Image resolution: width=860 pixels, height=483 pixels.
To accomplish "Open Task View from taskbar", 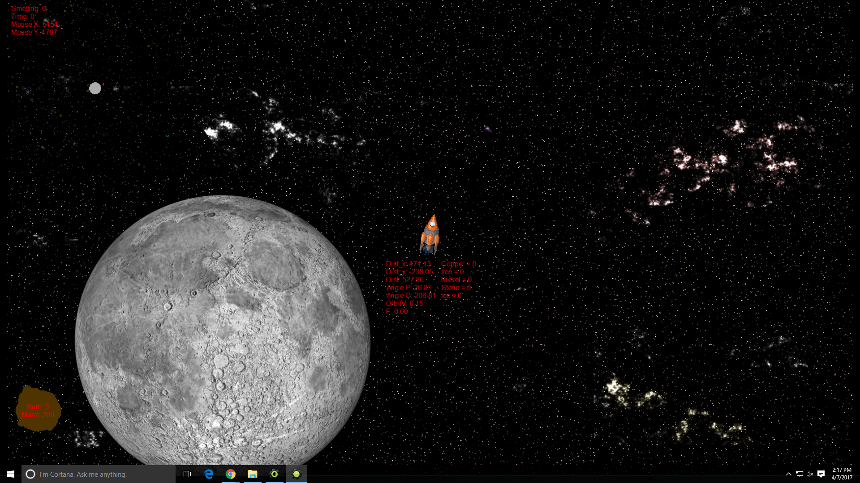I will [x=186, y=474].
